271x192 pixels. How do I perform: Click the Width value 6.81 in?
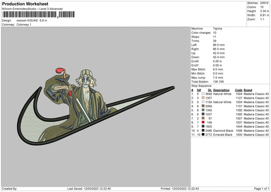click(264, 15)
